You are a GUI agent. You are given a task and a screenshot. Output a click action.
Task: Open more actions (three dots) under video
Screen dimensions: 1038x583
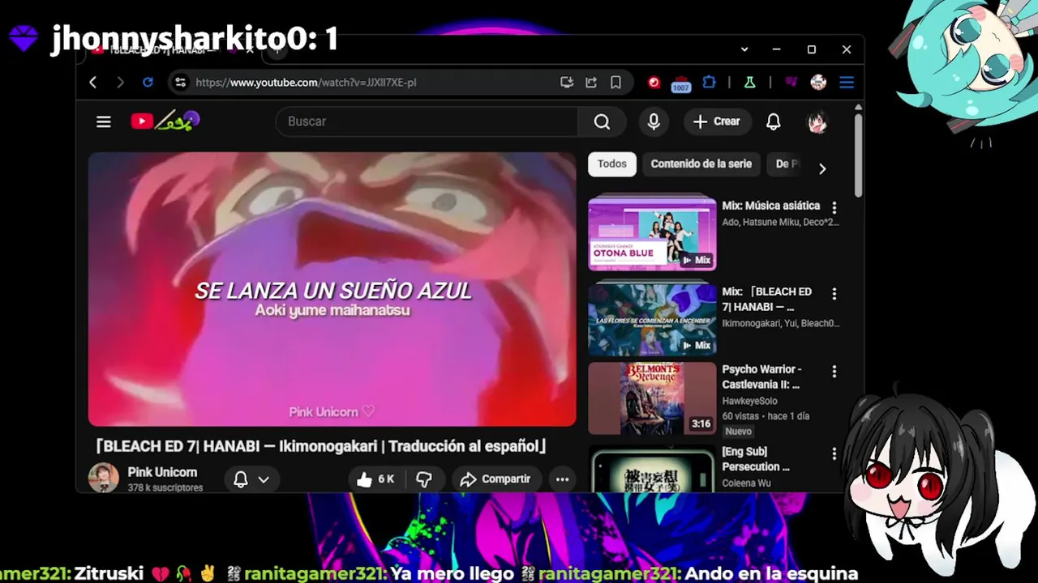(x=562, y=479)
